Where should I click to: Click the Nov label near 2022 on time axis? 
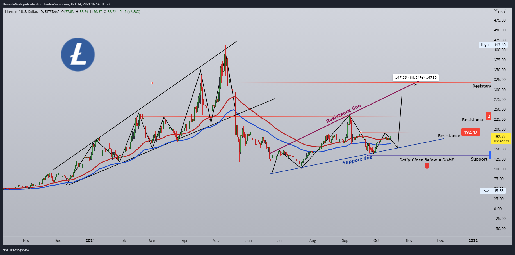(x=409, y=240)
